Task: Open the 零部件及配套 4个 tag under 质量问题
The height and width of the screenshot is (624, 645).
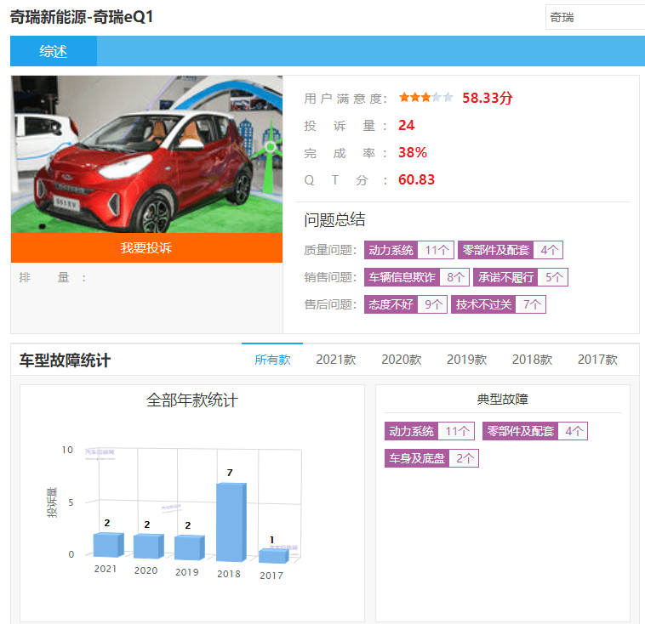Action: point(510,250)
